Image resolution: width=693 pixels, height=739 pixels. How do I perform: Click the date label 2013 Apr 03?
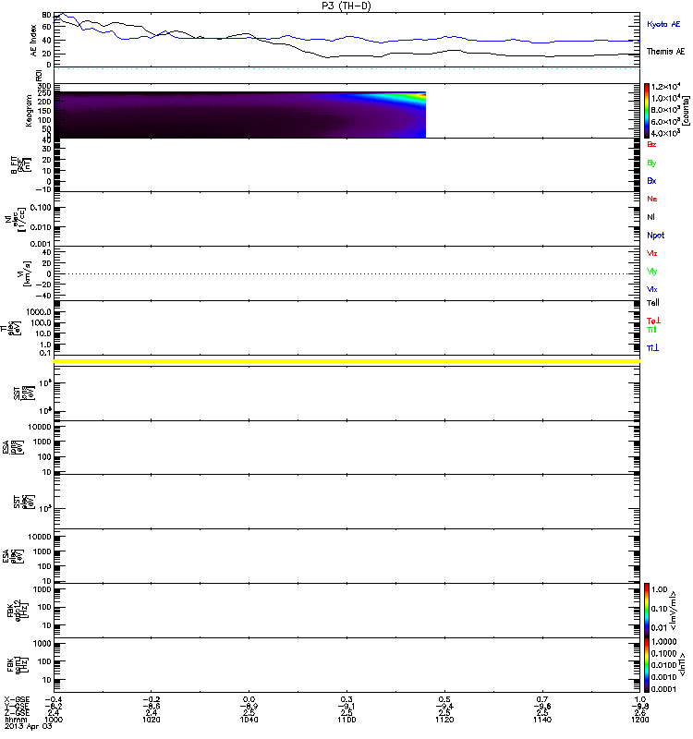pos(29,726)
